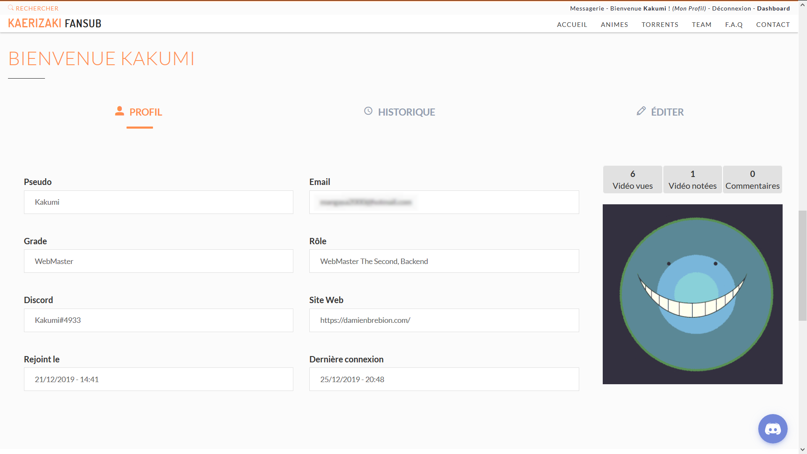This screenshot has height=454, width=807.
Task: Open F.A.Q in the navigation menu
Action: click(734, 25)
